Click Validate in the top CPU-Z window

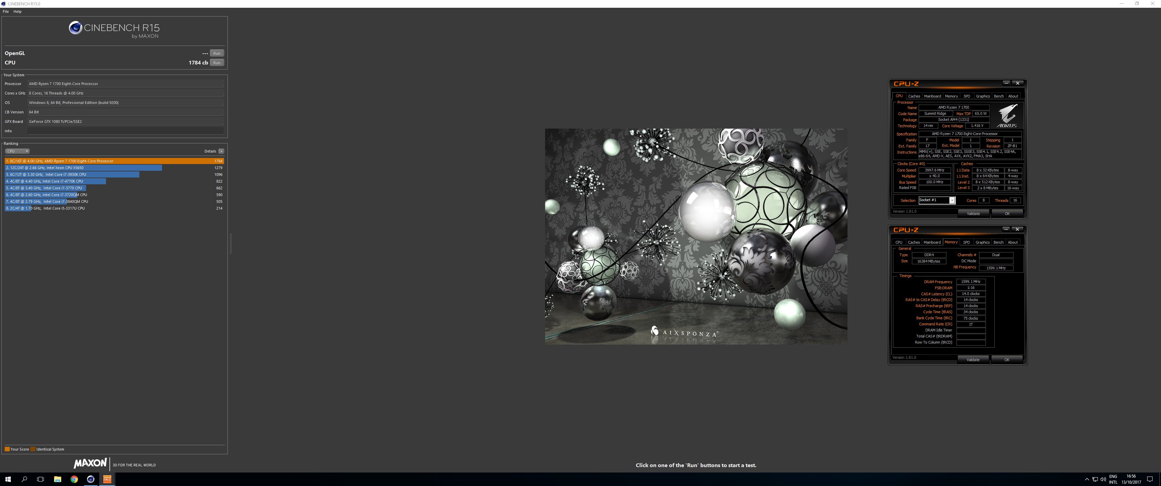(x=973, y=214)
